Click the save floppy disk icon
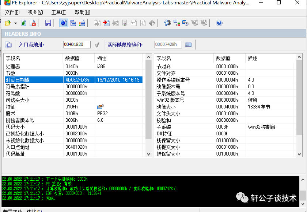This screenshot has width=307, height=212. (x=48, y=23)
